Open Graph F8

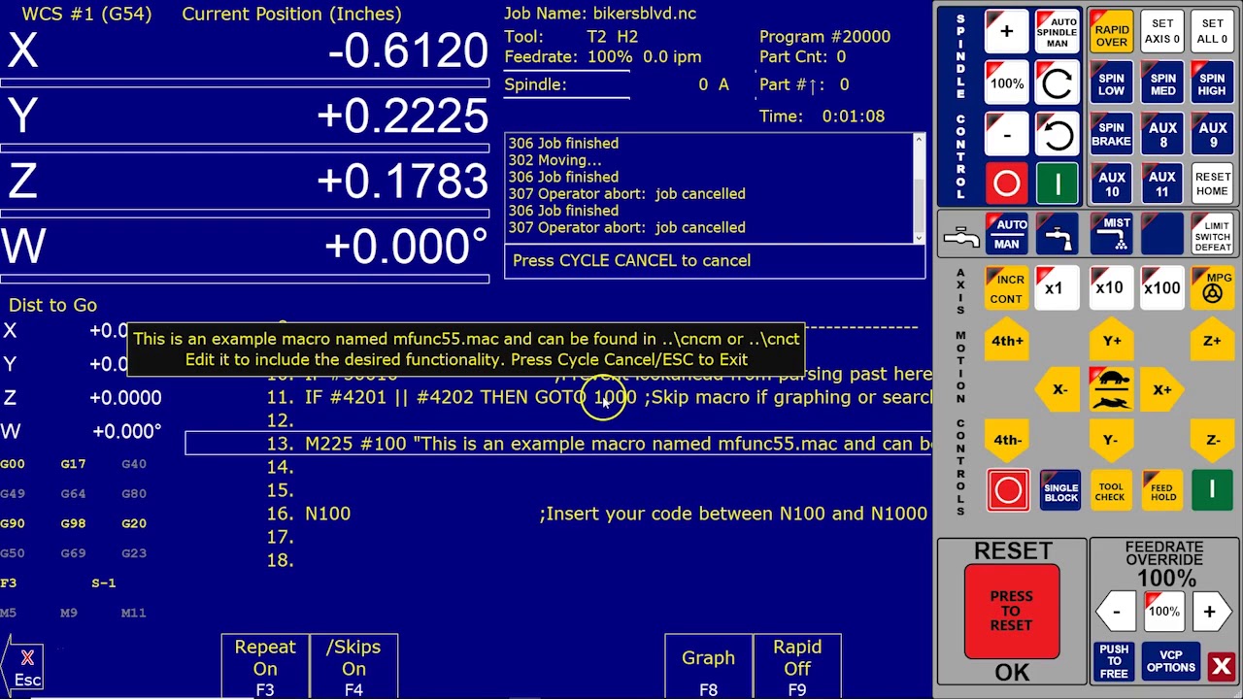(708, 667)
